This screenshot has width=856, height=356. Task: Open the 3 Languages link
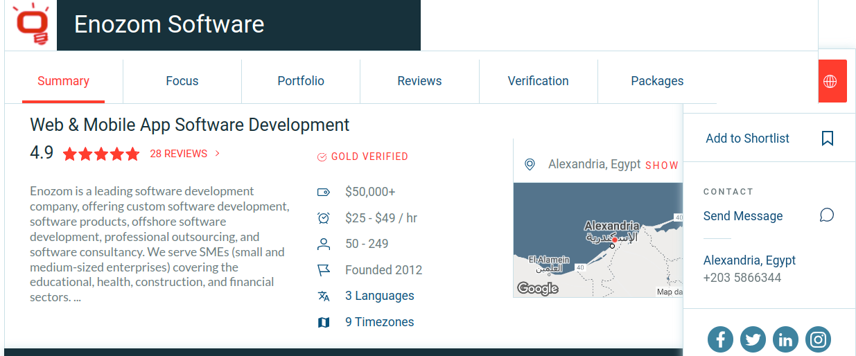tap(380, 296)
